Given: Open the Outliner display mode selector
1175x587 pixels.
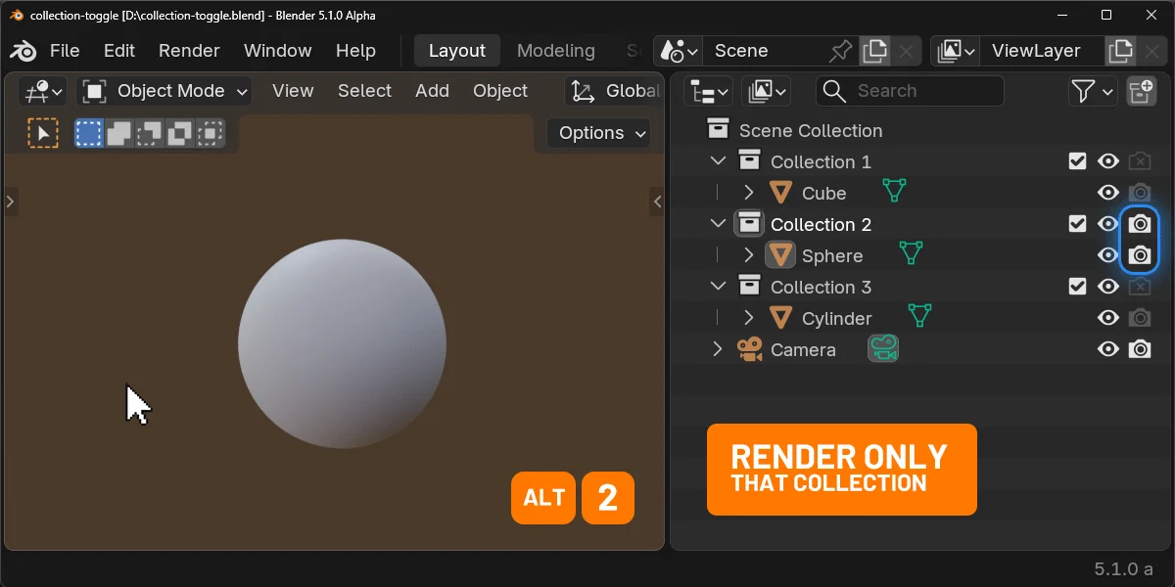Looking at the screenshot, I should click(707, 91).
